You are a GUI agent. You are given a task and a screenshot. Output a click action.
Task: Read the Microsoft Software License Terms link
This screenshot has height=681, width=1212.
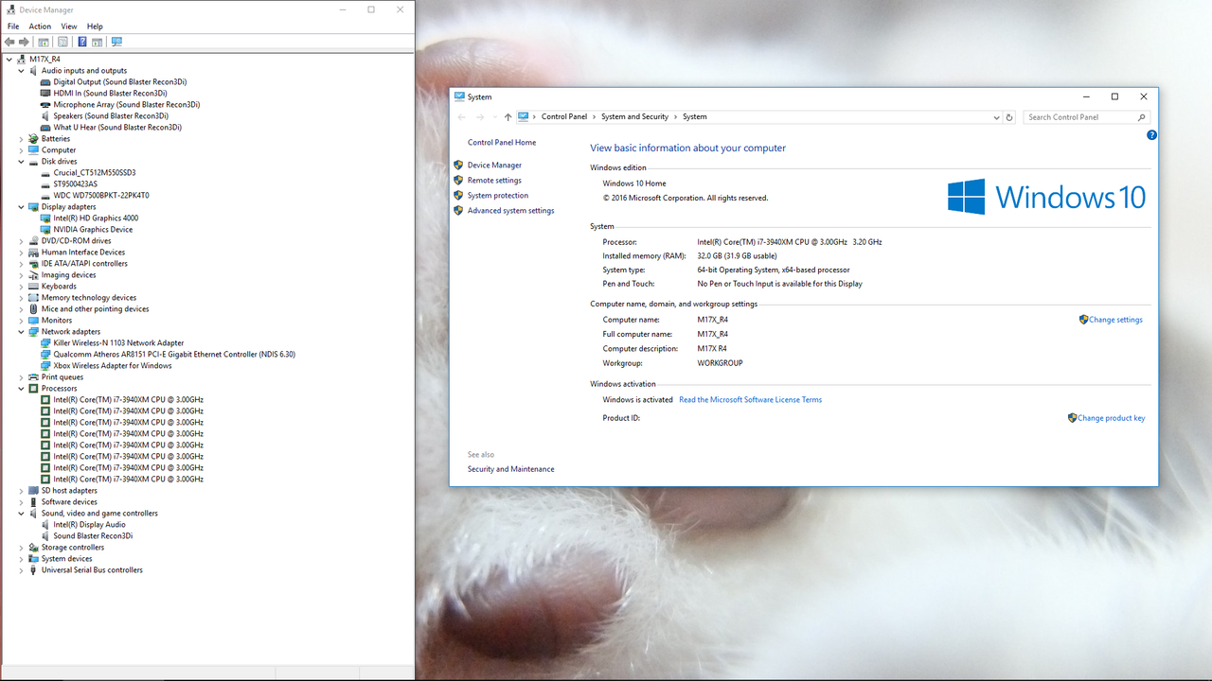750,400
